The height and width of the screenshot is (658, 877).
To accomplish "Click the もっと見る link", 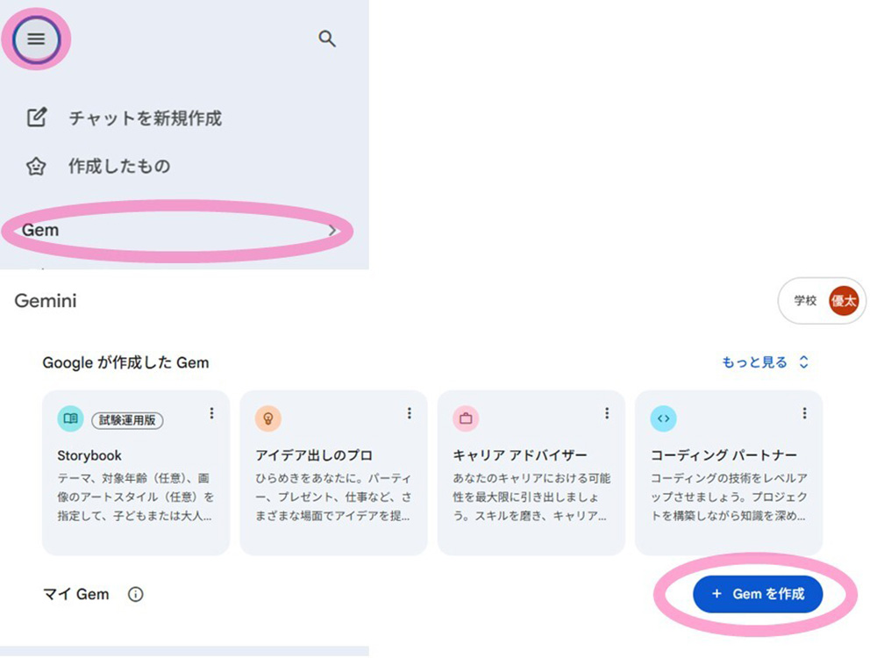I will tap(754, 362).
